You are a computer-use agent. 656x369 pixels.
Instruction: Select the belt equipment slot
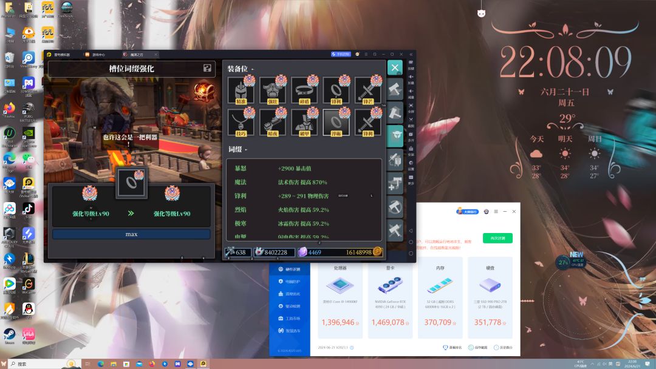coord(304,90)
